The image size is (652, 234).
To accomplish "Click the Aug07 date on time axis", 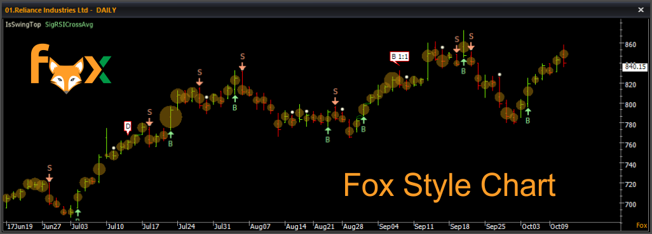I will pos(261,227).
